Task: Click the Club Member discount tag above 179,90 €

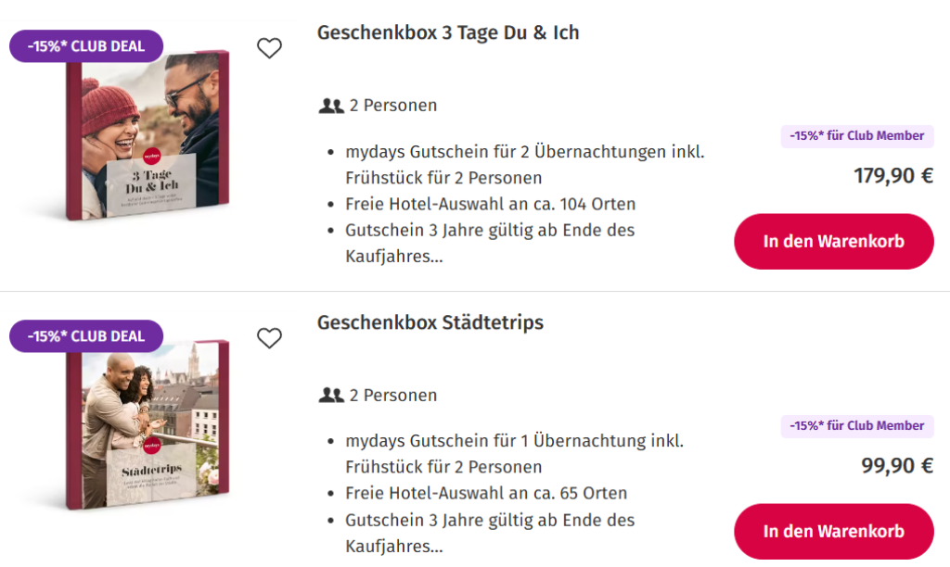Action: coord(857,136)
